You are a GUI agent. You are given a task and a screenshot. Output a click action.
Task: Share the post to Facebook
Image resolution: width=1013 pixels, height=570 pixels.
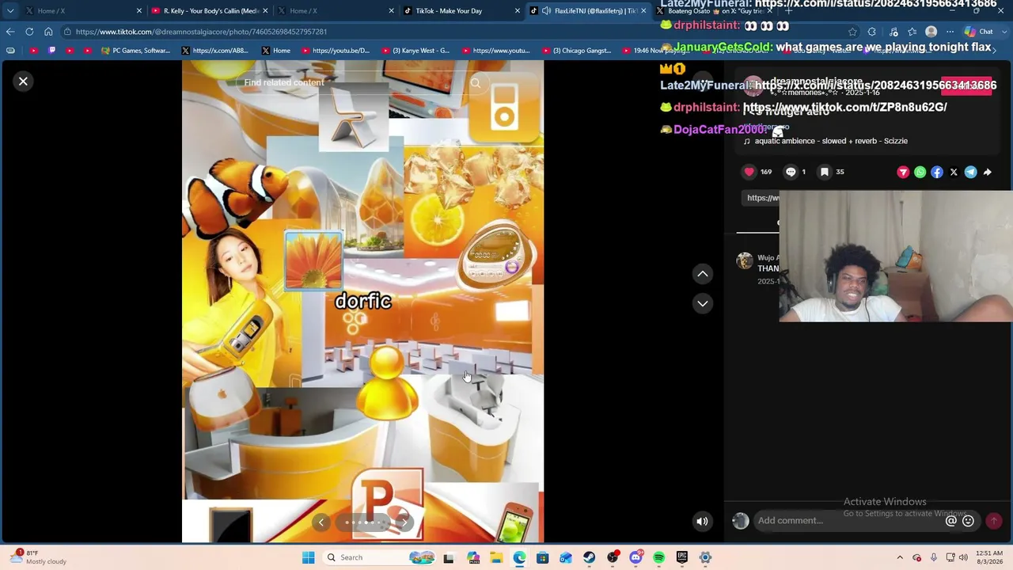937,172
